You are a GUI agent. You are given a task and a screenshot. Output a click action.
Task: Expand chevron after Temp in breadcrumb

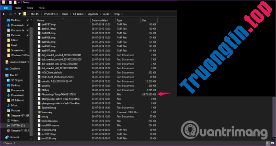[122, 14]
